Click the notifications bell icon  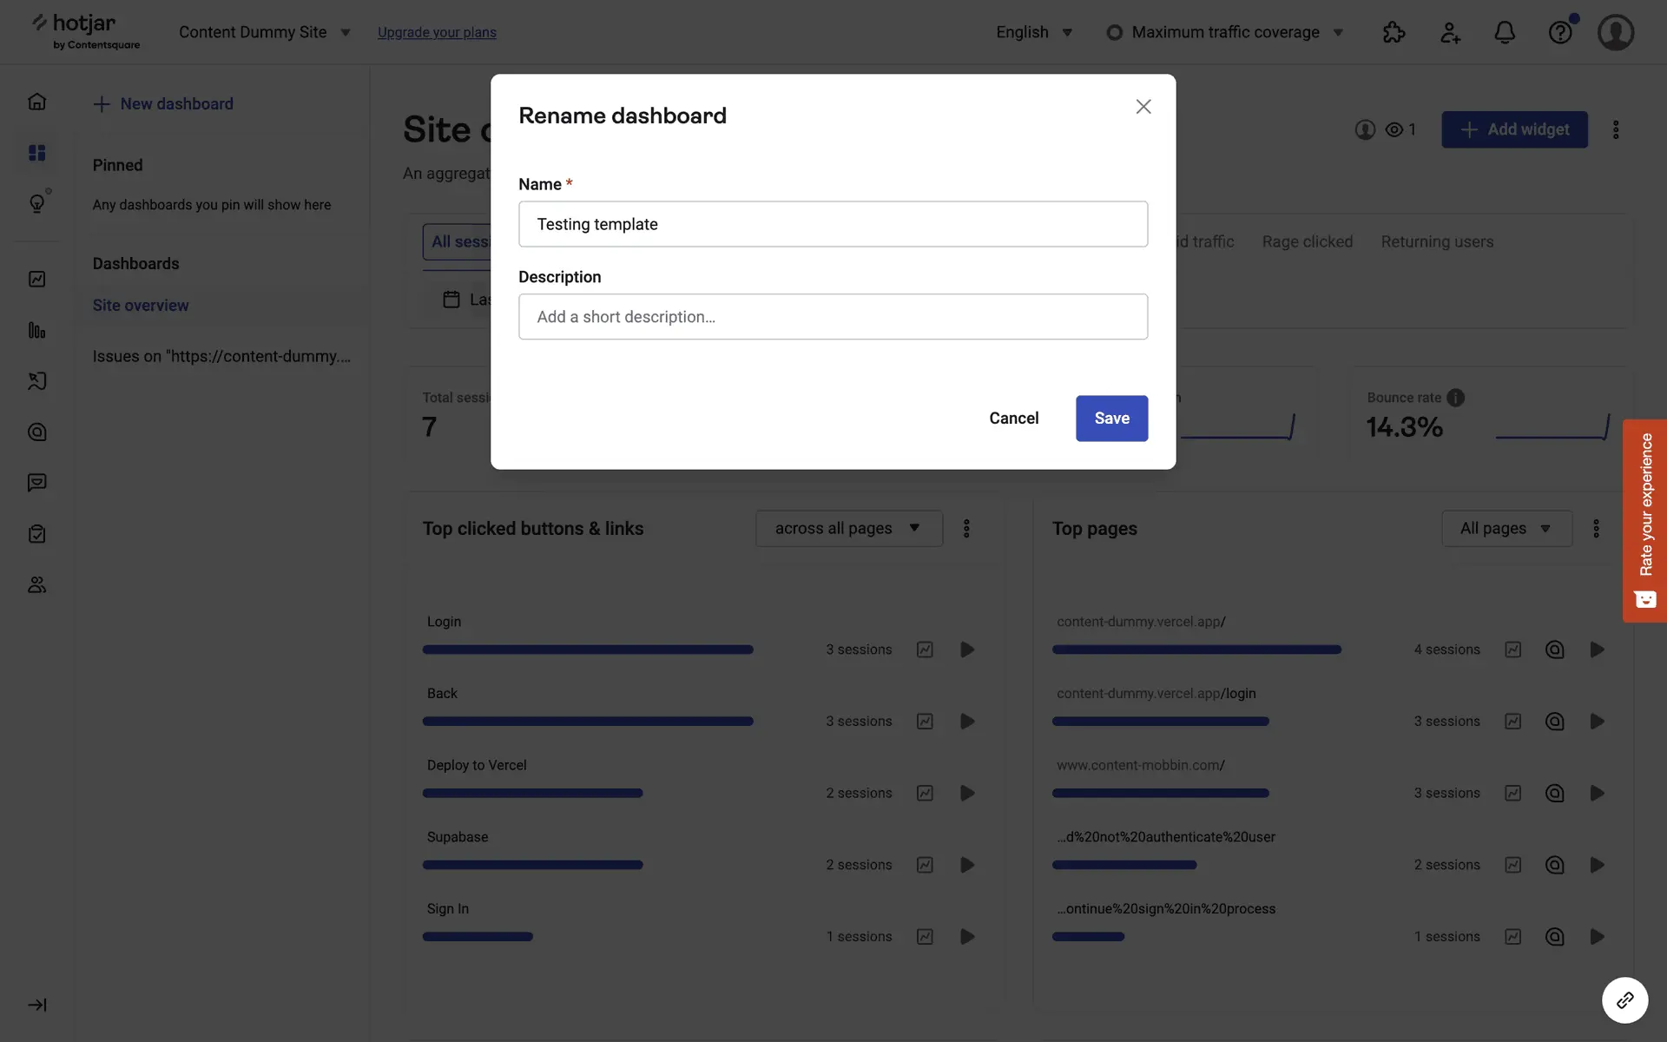(x=1504, y=33)
